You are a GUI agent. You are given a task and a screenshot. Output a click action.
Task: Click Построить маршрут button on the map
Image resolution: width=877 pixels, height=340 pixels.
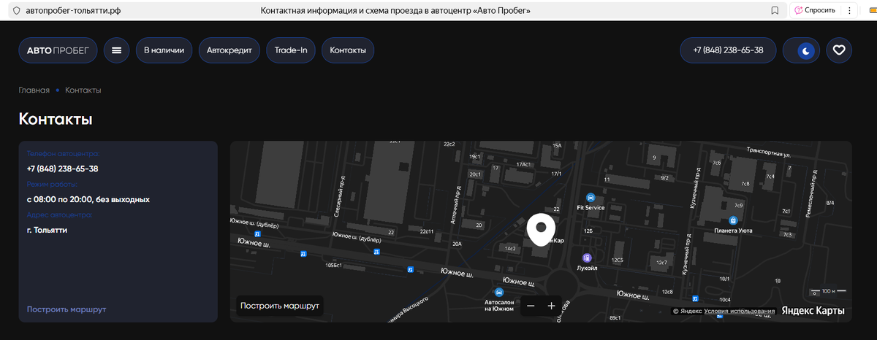280,306
